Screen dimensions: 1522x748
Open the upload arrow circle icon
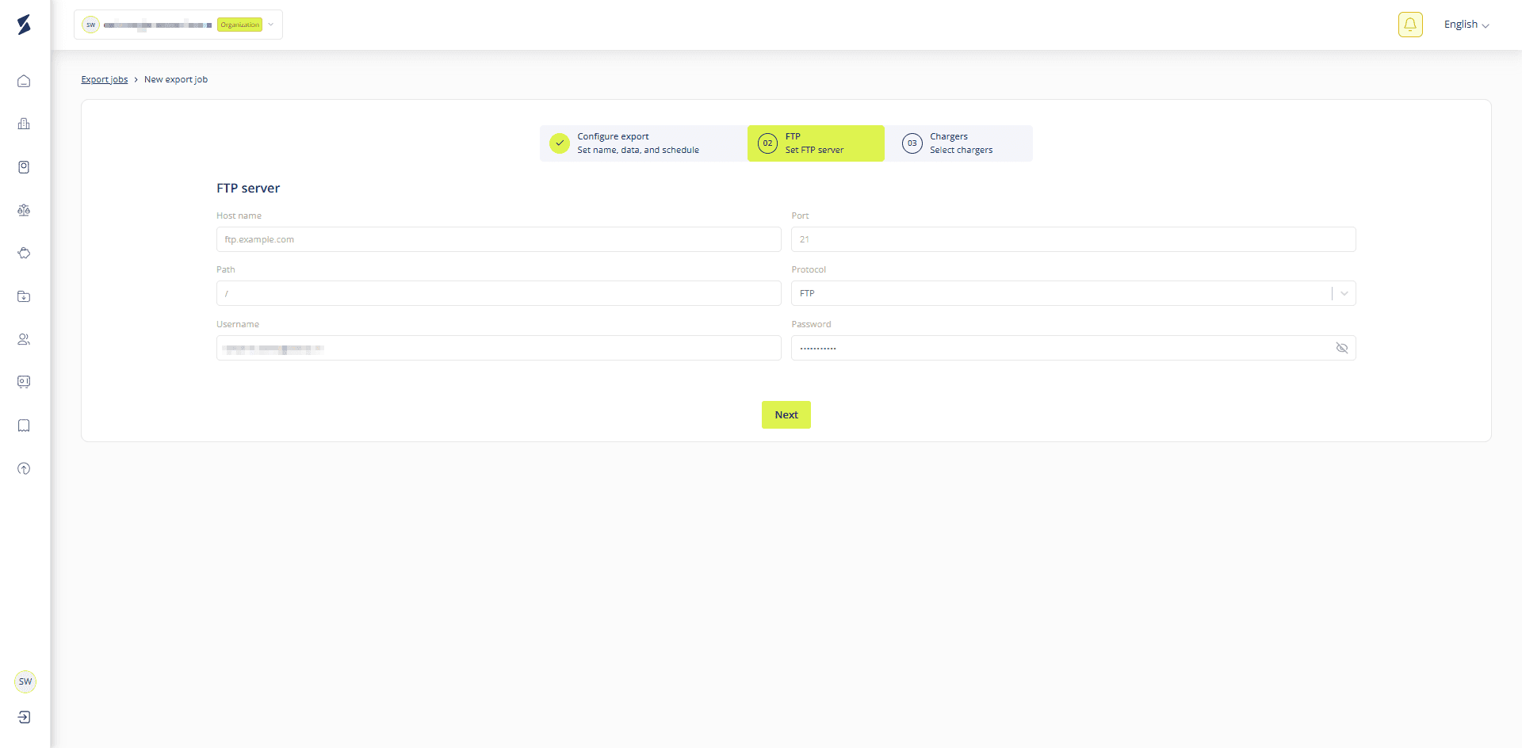(24, 468)
